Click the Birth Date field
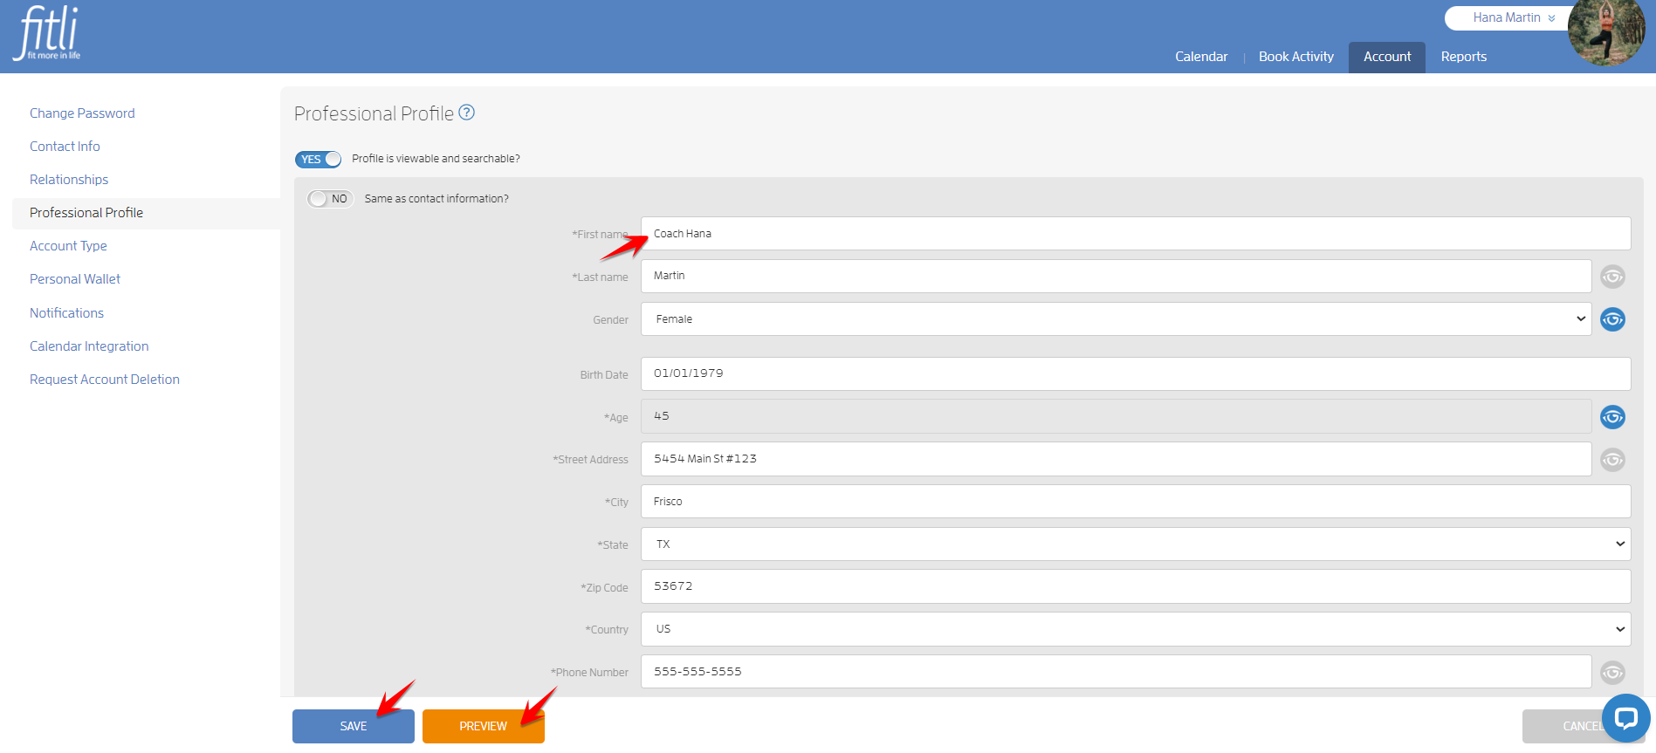This screenshot has height=753, width=1656. click(x=1136, y=373)
